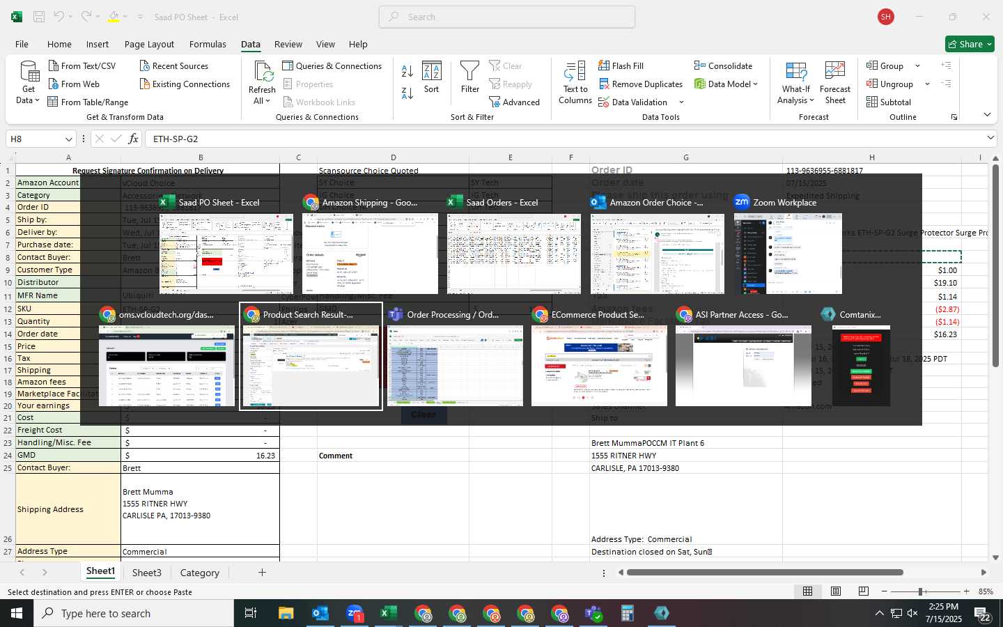This screenshot has width=1003, height=627.
Task: Click the Get Data icon
Action: point(29,83)
